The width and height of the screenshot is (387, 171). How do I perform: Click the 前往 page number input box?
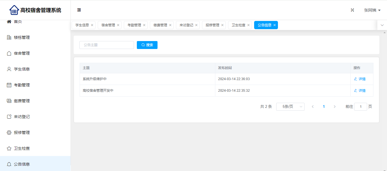(x=360, y=107)
